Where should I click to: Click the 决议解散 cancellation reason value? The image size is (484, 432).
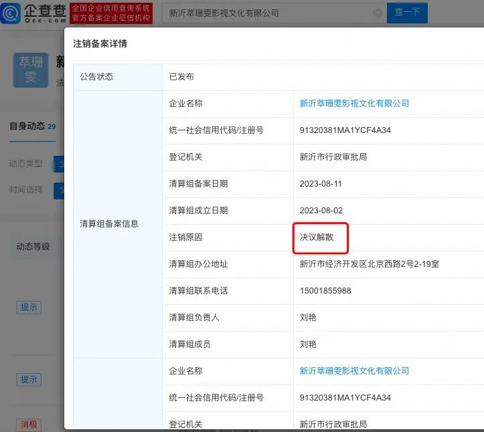click(x=316, y=237)
